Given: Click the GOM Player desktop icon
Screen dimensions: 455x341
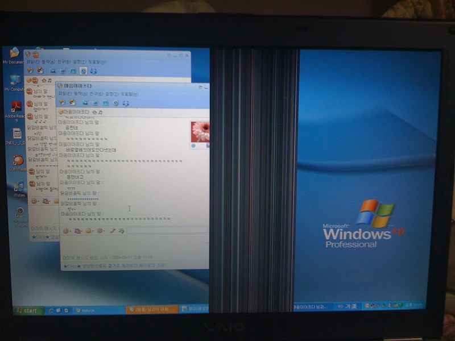Looking at the screenshot, I should 18,163.
